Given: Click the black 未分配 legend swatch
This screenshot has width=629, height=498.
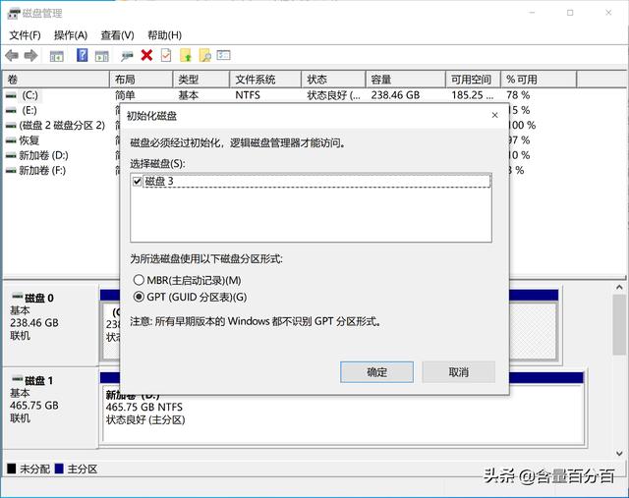Looking at the screenshot, I should click(x=12, y=469).
